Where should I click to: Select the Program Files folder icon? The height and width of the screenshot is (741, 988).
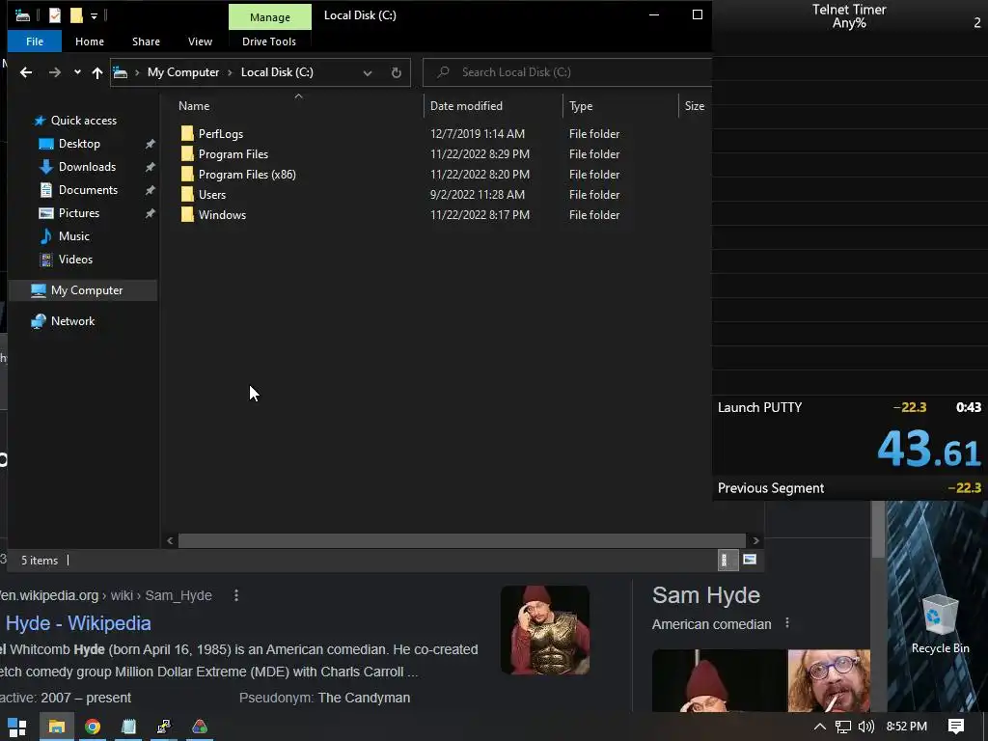pos(187,153)
